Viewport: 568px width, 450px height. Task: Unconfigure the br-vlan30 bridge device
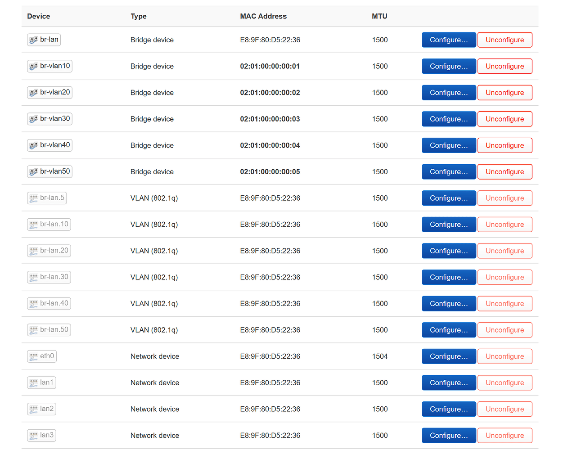[505, 119]
